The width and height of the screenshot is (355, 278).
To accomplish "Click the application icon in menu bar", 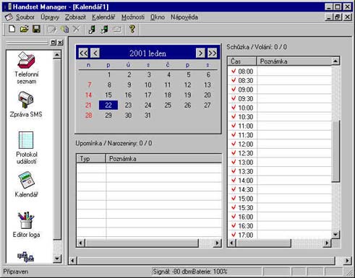I will click(9, 17).
